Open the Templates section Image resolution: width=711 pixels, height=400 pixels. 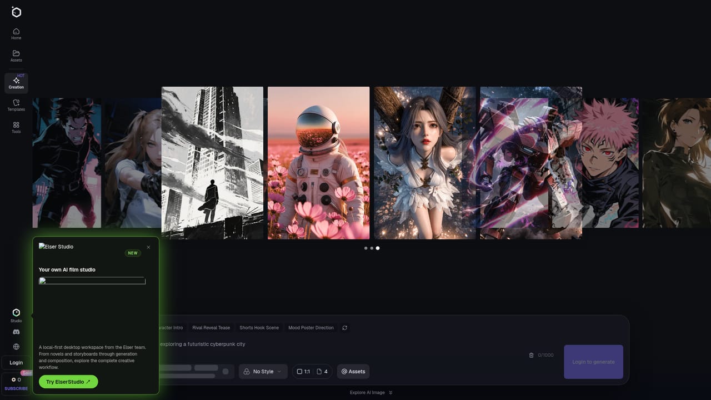pyautogui.click(x=16, y=105)
